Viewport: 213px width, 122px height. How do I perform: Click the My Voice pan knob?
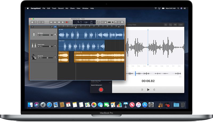pyautogui.click(x=55, y=34)
